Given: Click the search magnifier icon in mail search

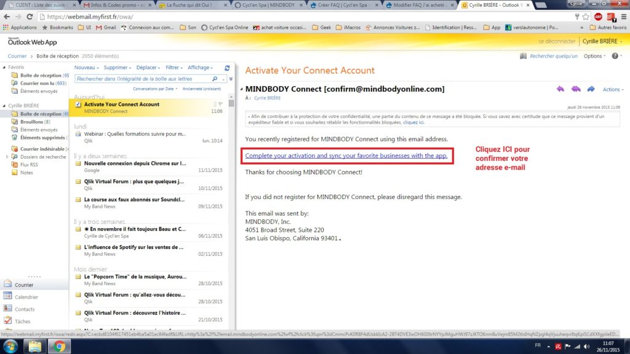Looking at the screenshot, I should 215,79.
